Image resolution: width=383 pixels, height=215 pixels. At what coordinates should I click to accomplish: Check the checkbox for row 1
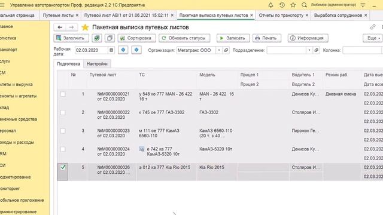pyautogui.click(x=63, y=94)
